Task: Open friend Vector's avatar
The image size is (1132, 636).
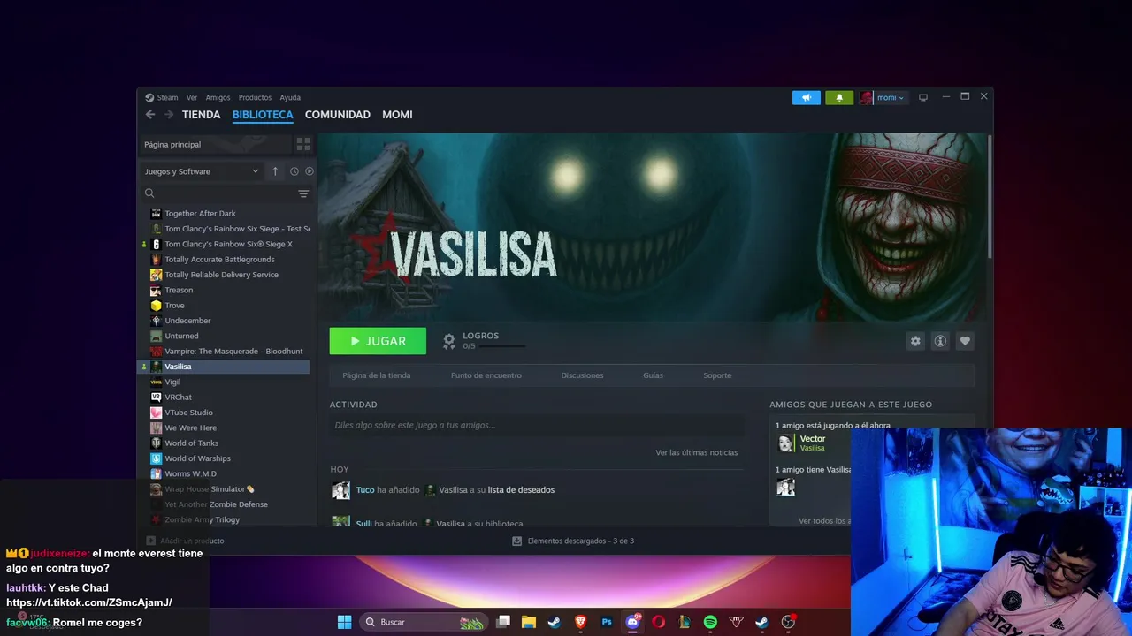Action: tap(785, 443)
